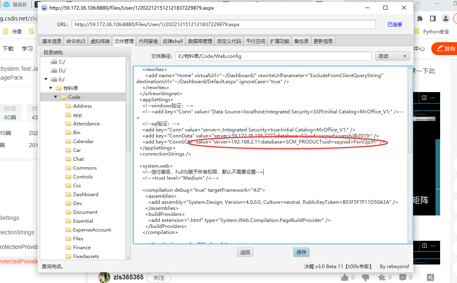Click the browser extensions puzzle icon

(x=420, y=18)
